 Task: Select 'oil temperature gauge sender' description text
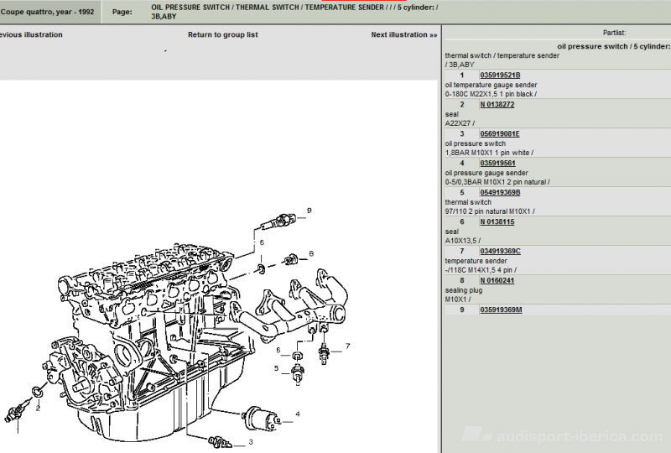pyautogui.click(x=491, y=85)
